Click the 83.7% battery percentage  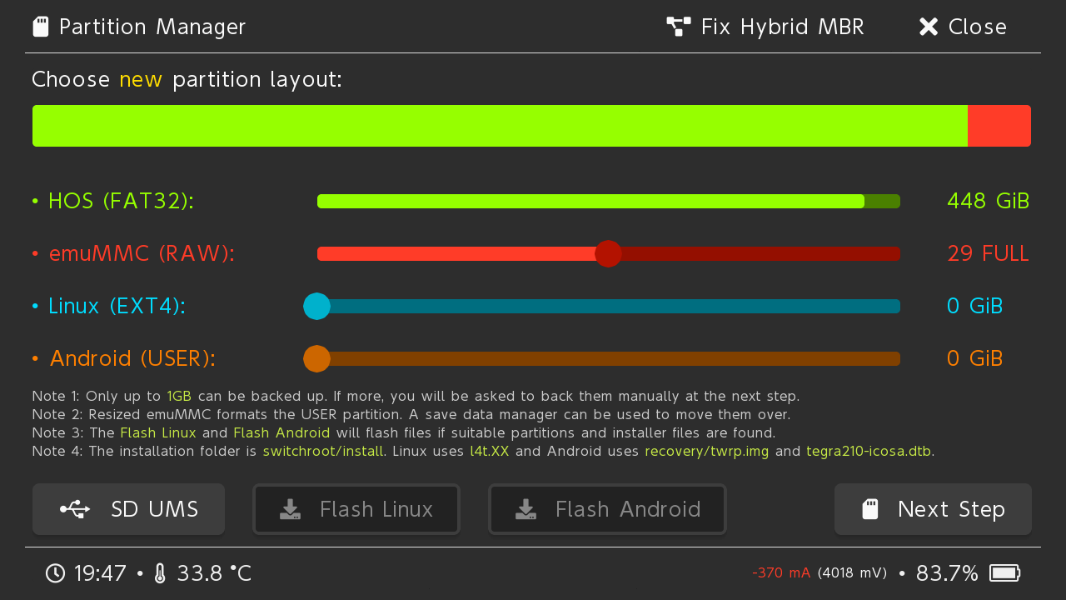(947, 573)
